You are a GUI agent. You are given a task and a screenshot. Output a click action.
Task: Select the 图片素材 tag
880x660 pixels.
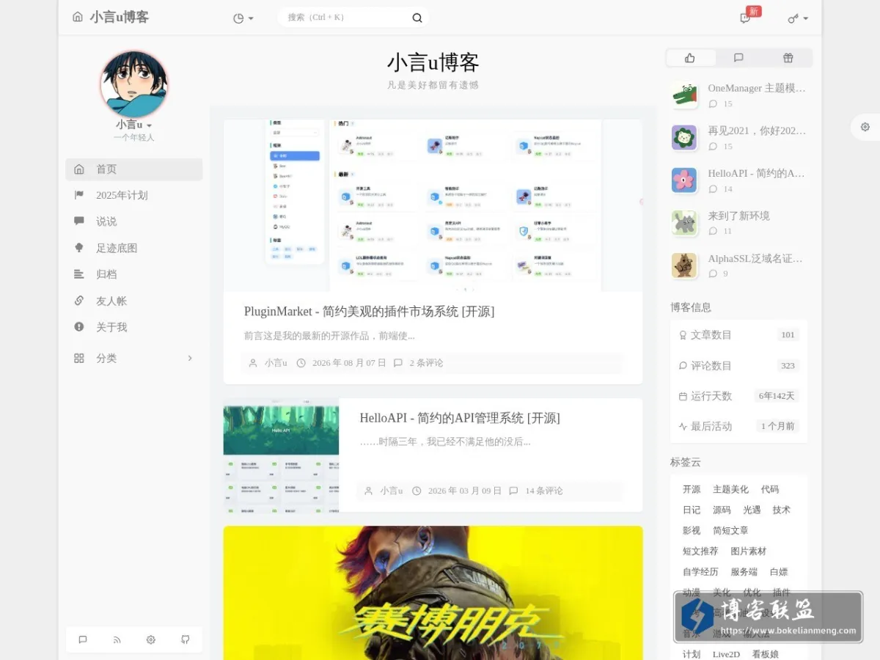pyautogui.click(x=749, y=551)
